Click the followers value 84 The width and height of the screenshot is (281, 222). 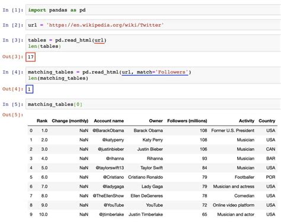click(x=205, y=168)
